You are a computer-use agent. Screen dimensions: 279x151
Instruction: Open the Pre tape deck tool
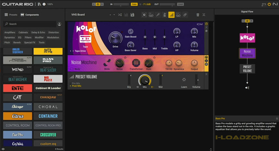(151, 15)
